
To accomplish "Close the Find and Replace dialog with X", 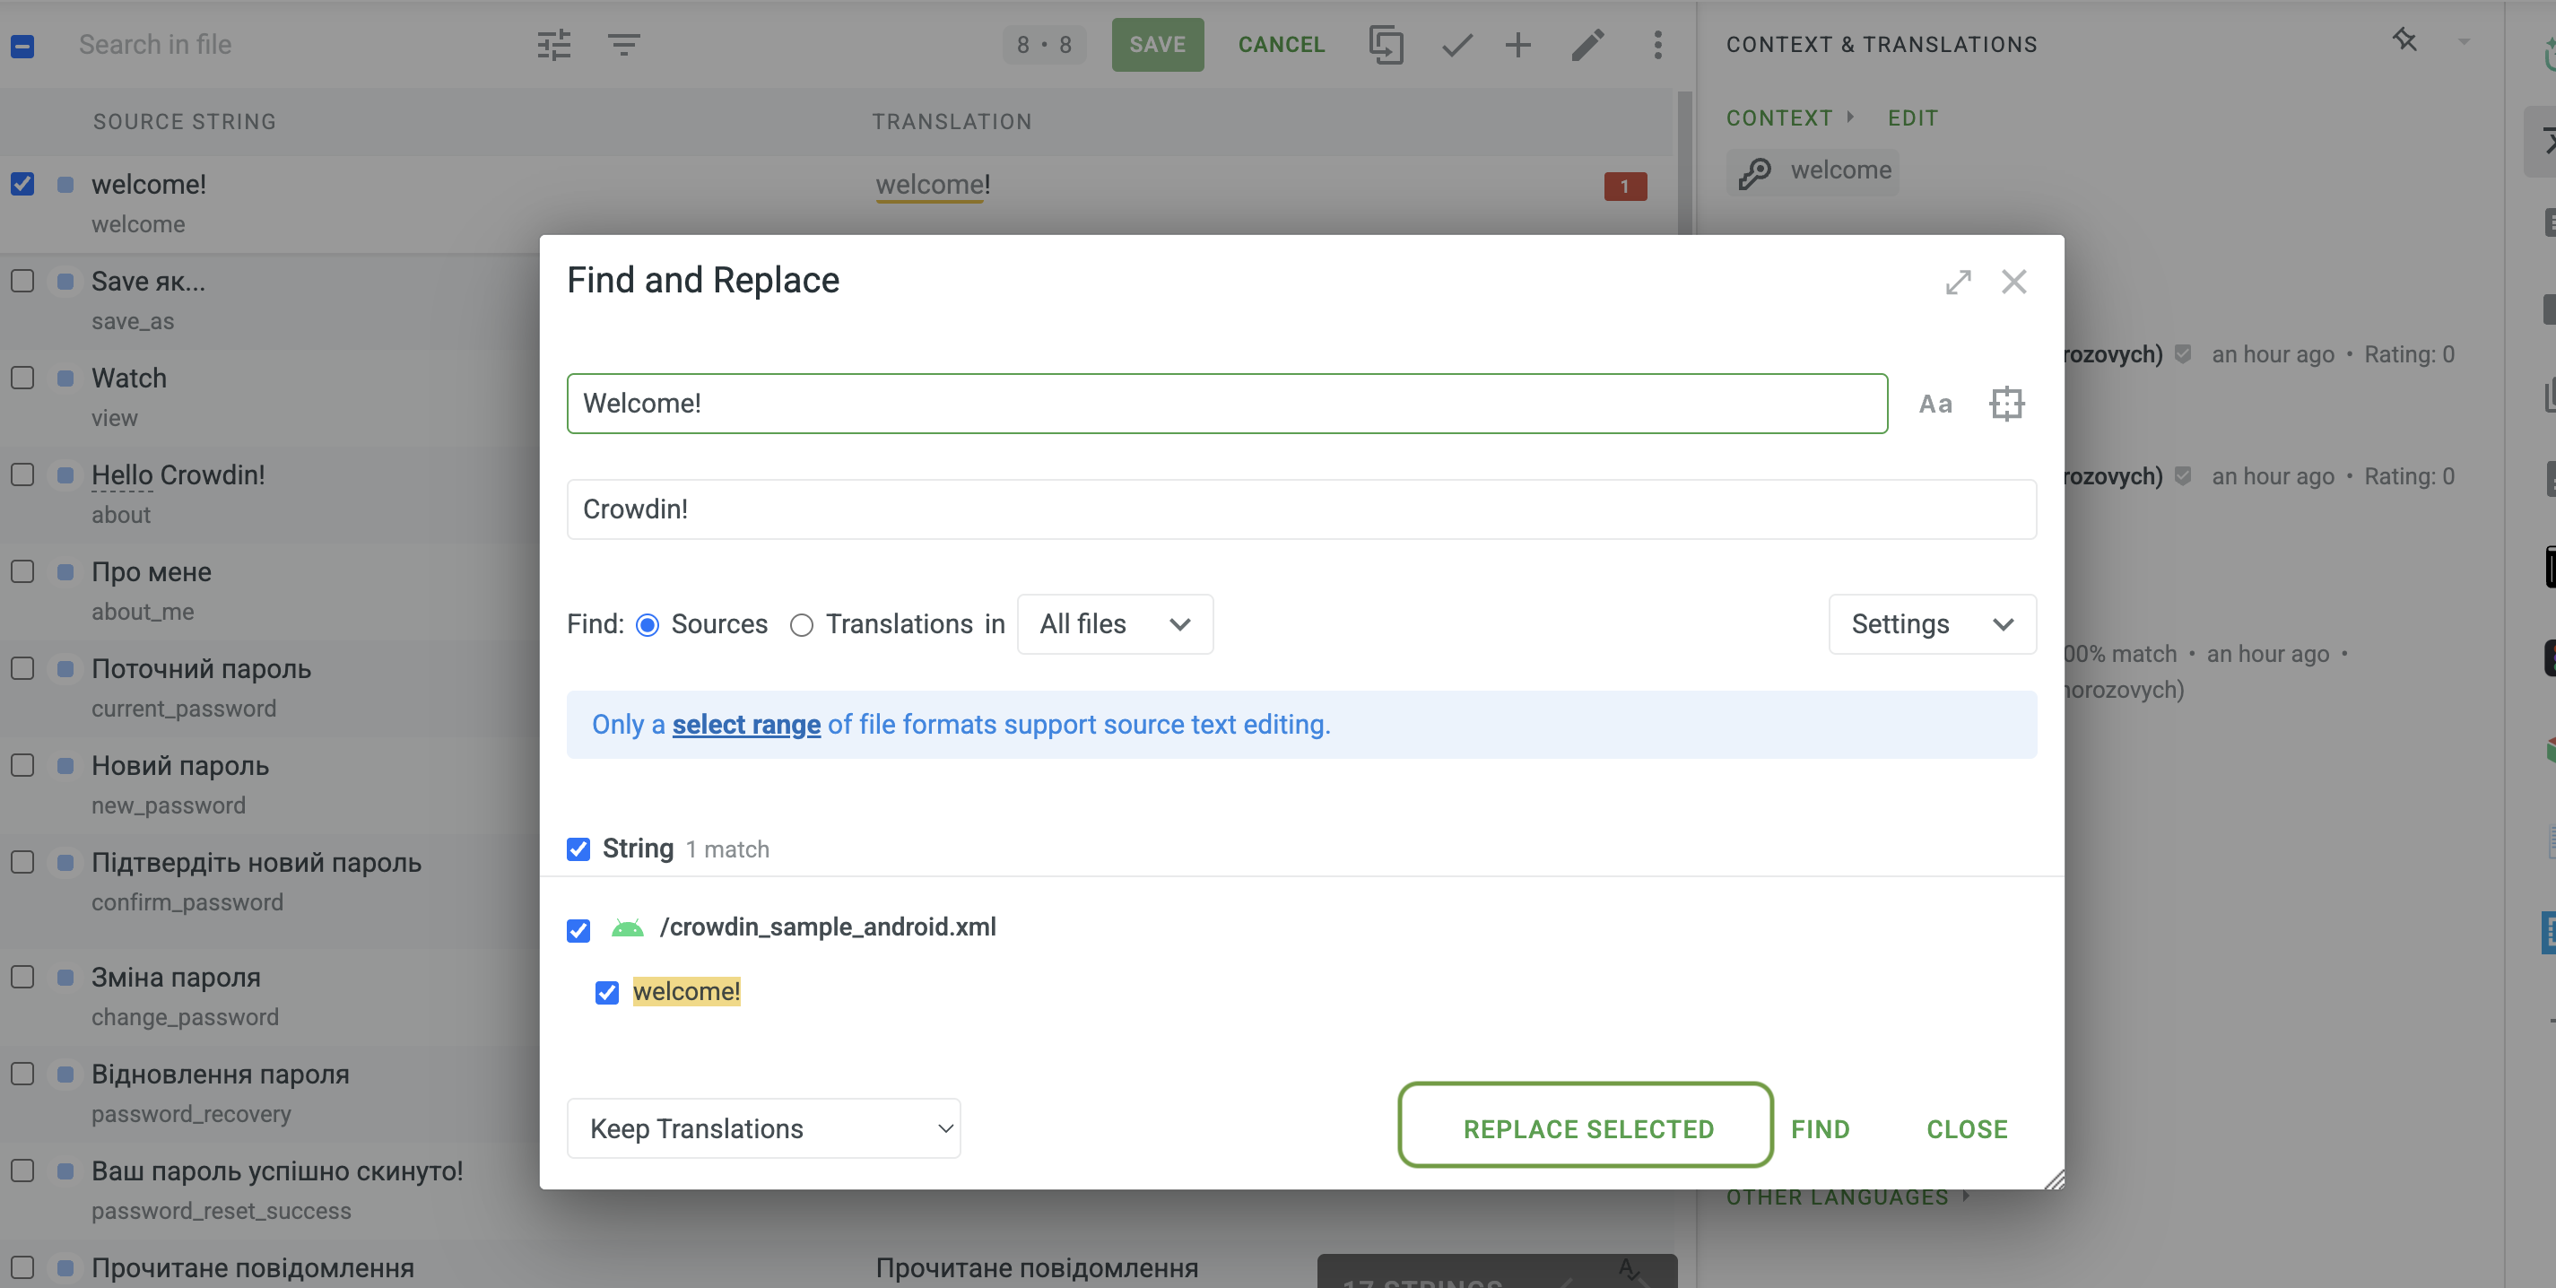I will point(2013,282).
